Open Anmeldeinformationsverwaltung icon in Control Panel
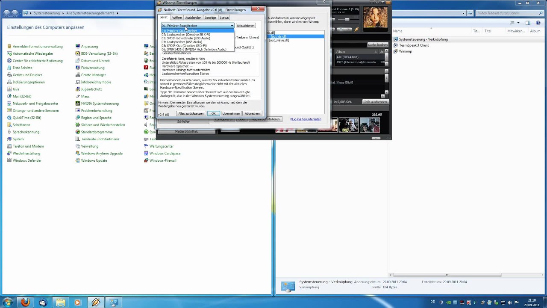This screenshot has width=547, height=308. (9, 46)
